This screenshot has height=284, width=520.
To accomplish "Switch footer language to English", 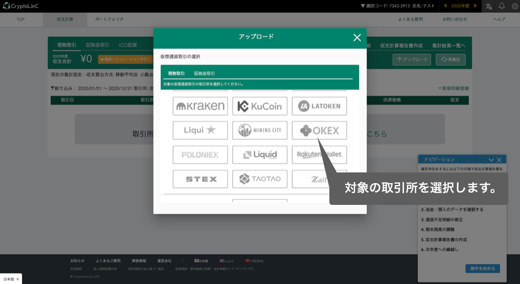I will tap(227, 261).
